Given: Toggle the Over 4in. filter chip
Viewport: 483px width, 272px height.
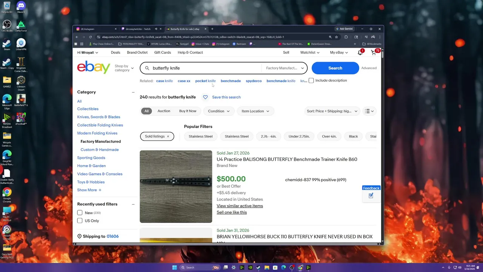Looking at the screenshot, I should 329,136.
